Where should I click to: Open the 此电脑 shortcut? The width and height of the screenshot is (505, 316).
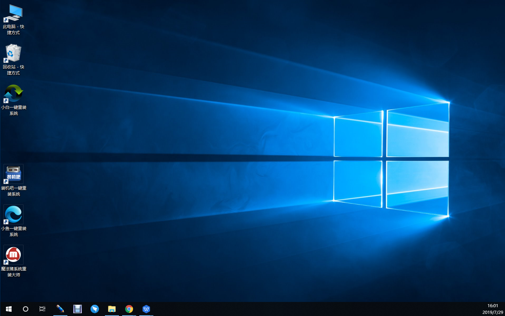point(13,12)
